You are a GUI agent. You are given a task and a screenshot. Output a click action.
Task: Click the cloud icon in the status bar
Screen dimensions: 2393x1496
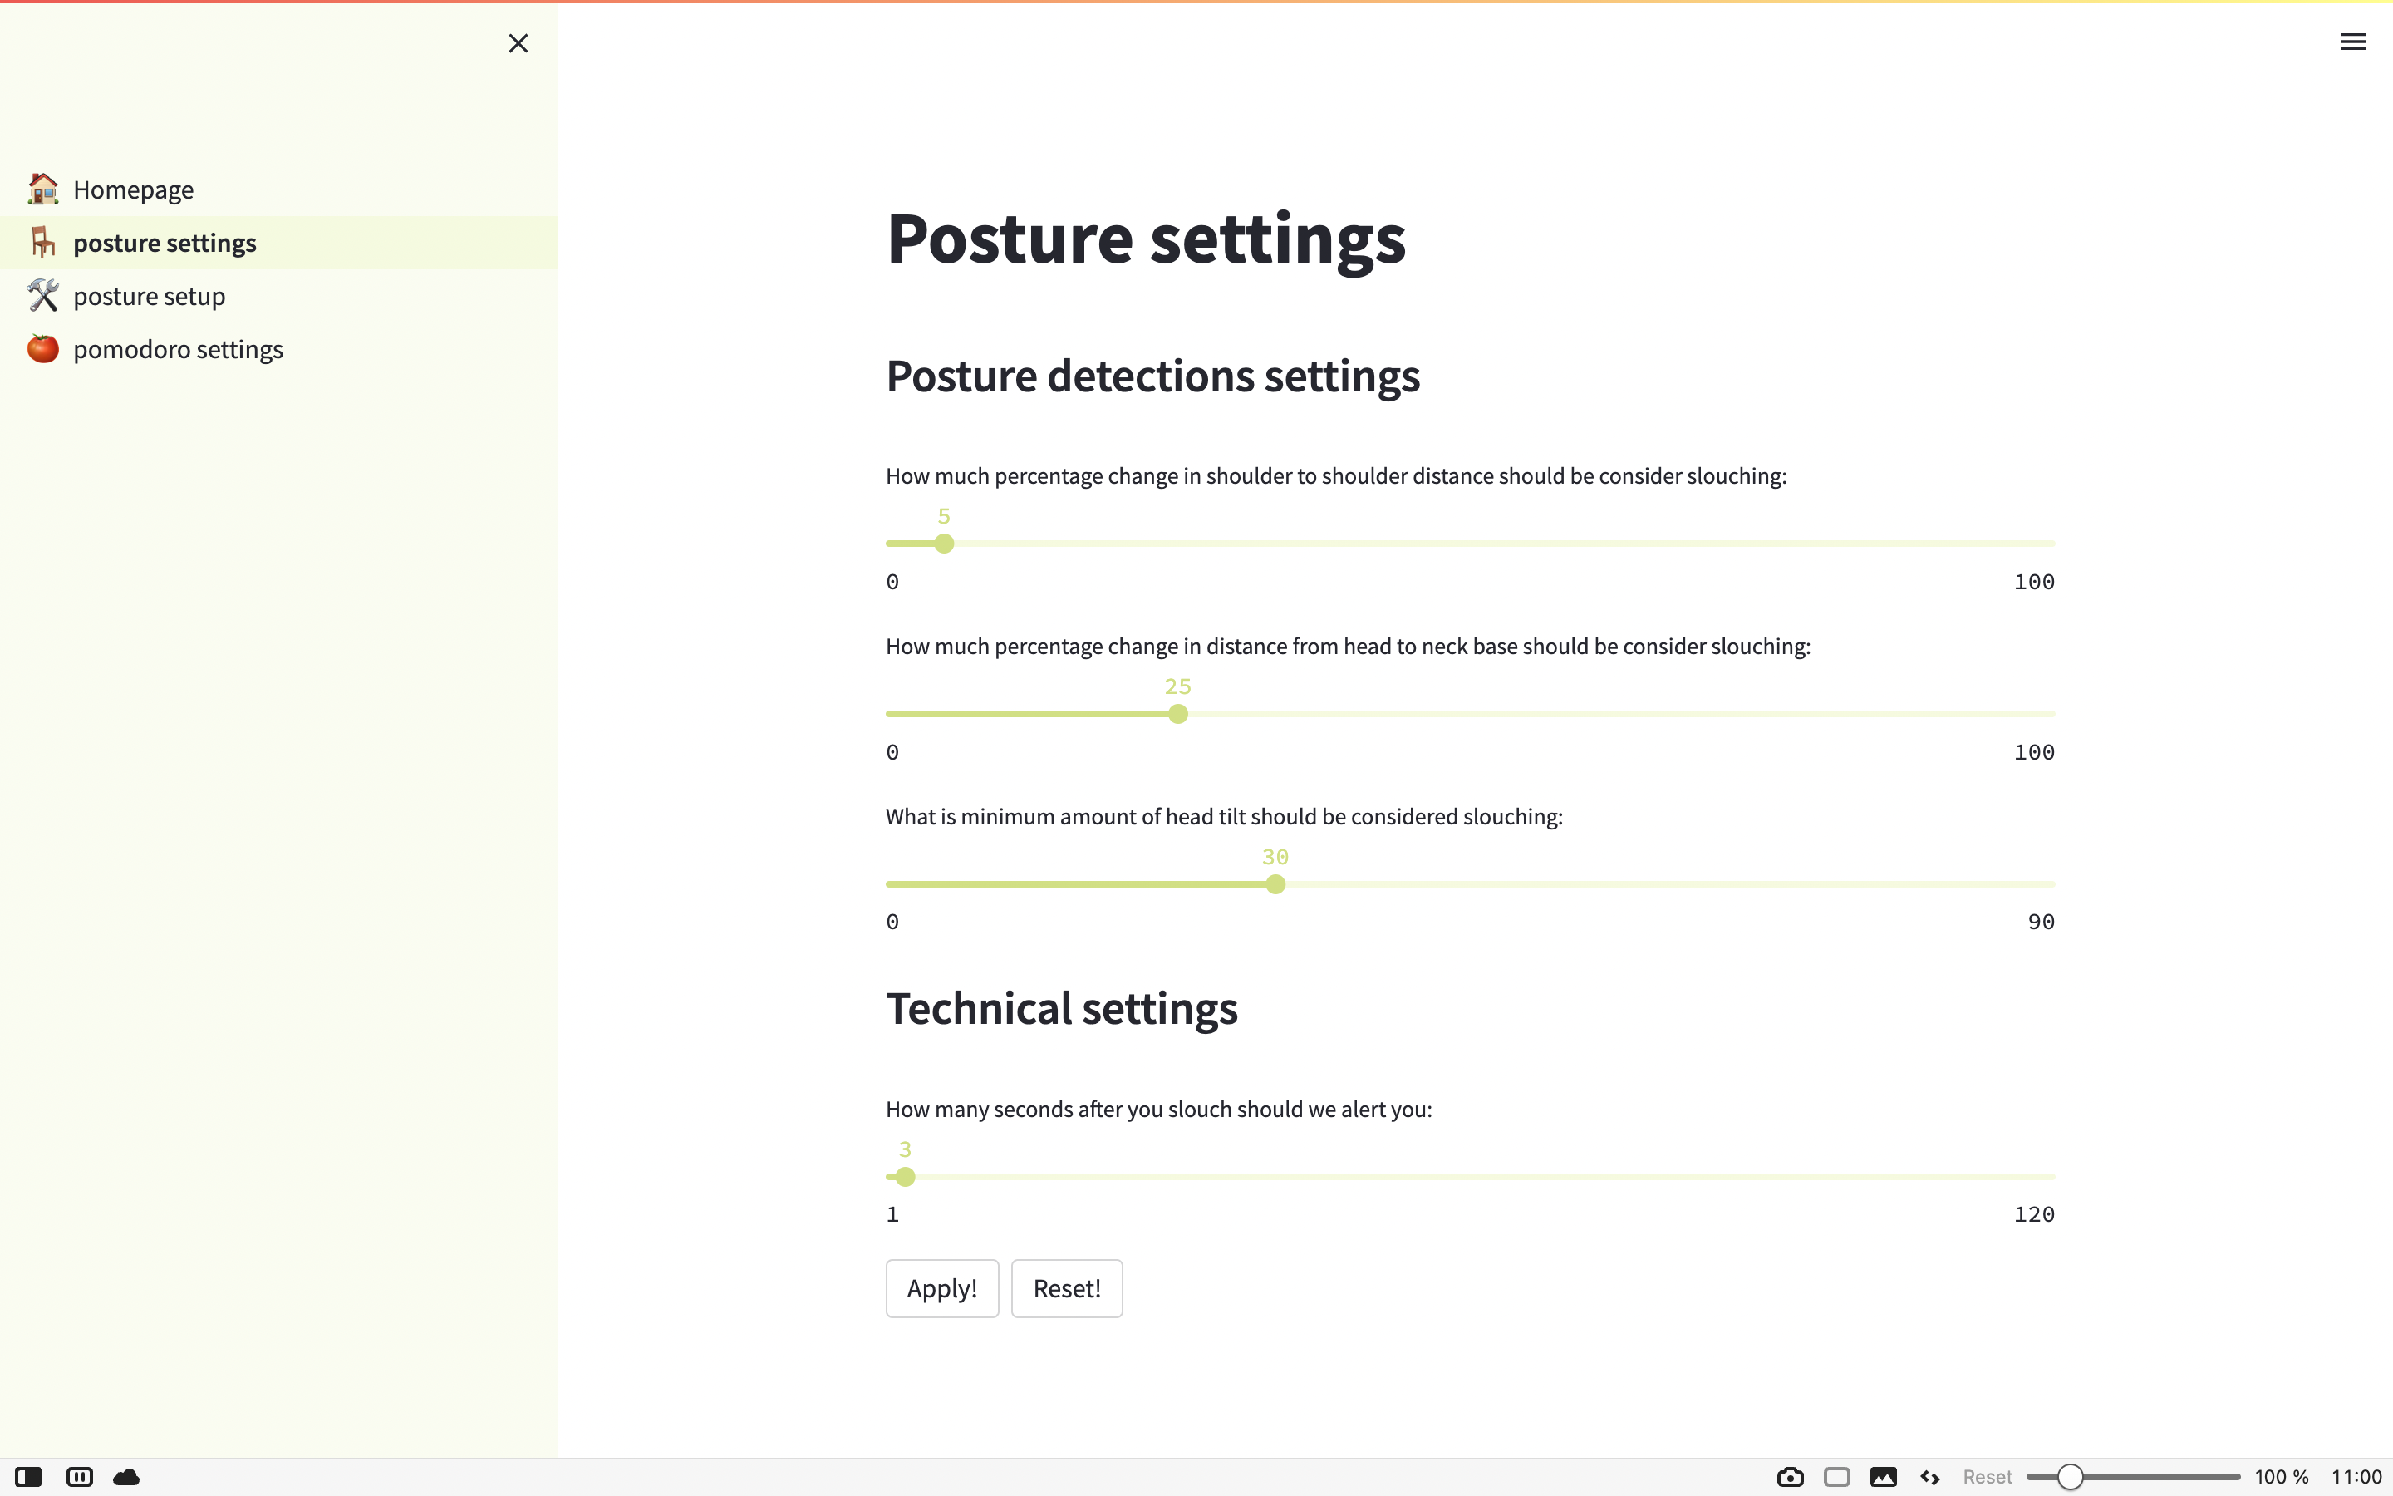(x=126, y=1477)
